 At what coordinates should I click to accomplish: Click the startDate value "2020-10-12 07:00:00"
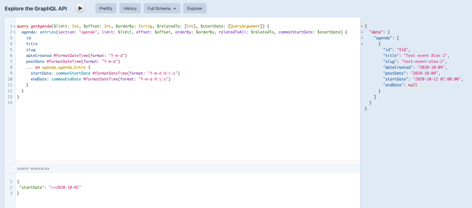(x=437, y=79)
